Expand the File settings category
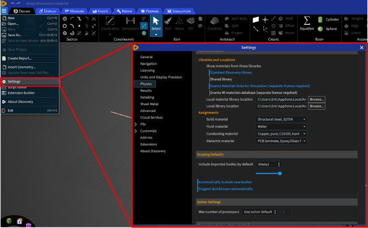This screenshot has width=368, height=228. pyautogui.click(x=136, y=124)
